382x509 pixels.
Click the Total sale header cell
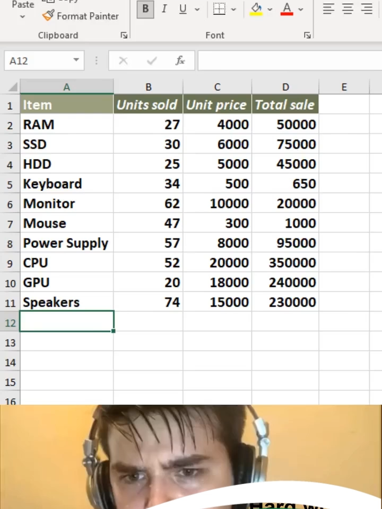pos(285,104)
